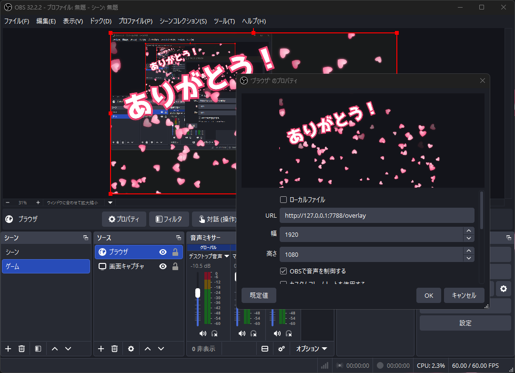515x373 pixels.
Task: Move scene up with arrow icon
Action: click(55, 349)
